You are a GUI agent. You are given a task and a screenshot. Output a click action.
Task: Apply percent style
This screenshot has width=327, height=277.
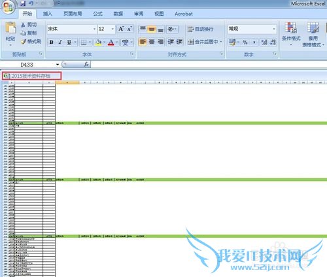point(245,42)
